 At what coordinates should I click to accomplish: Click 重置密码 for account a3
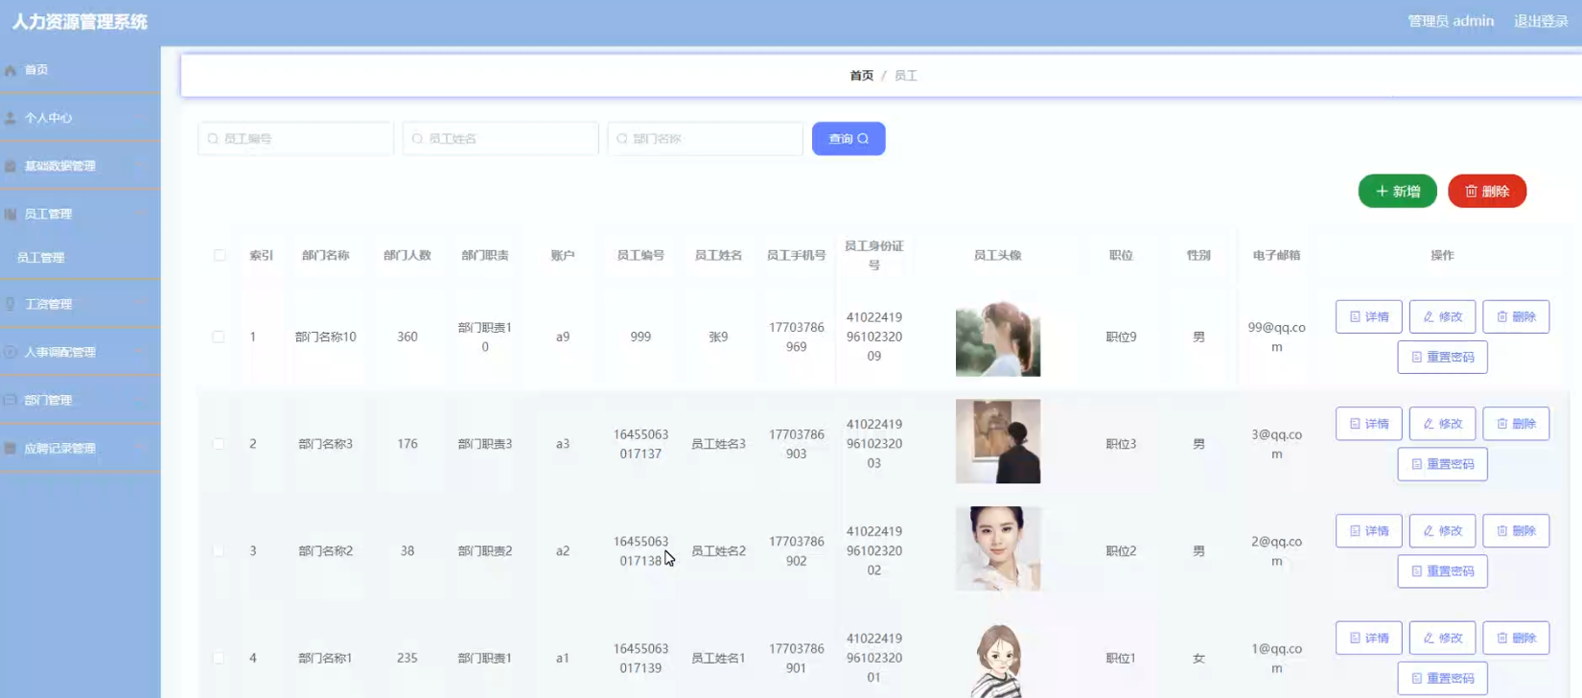pyautogui.click(x=1442, y=464)
